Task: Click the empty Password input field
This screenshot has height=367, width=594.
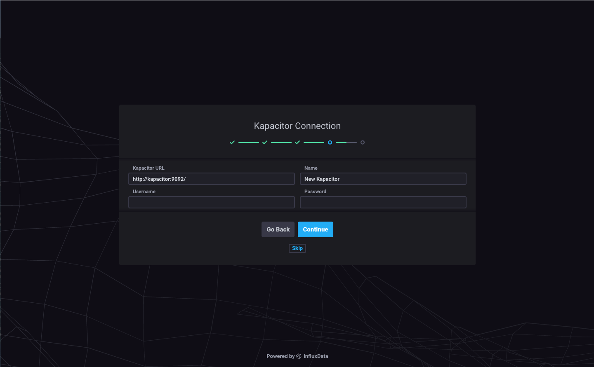Action: [383, 202]
